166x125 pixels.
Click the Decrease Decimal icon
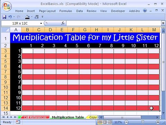pos(37,17)
